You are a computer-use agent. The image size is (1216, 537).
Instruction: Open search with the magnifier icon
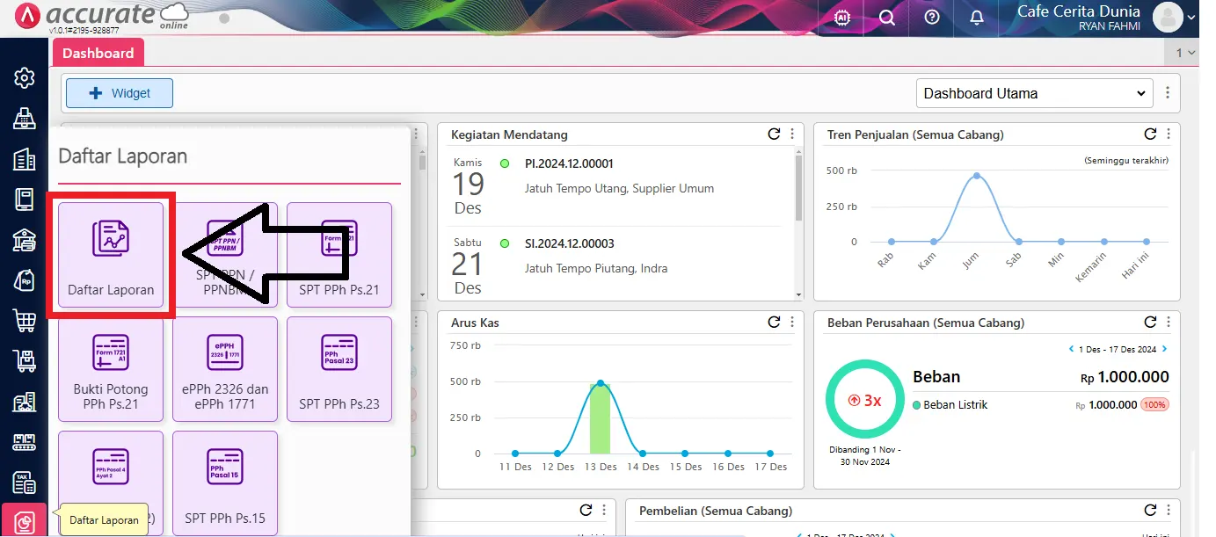[887, 18]
